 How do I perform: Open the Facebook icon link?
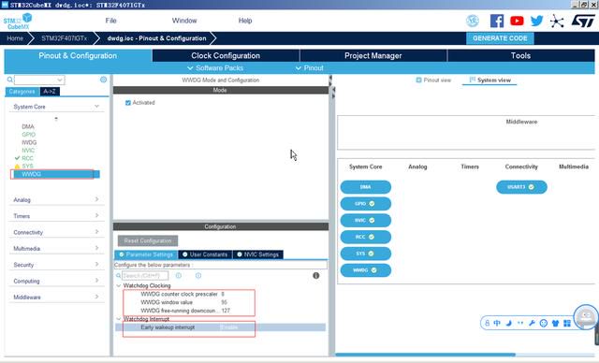[x=497, y=21]
